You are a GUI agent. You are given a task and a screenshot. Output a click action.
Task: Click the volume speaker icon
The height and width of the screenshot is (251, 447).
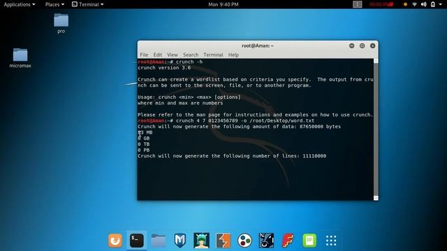pos(424,4)
